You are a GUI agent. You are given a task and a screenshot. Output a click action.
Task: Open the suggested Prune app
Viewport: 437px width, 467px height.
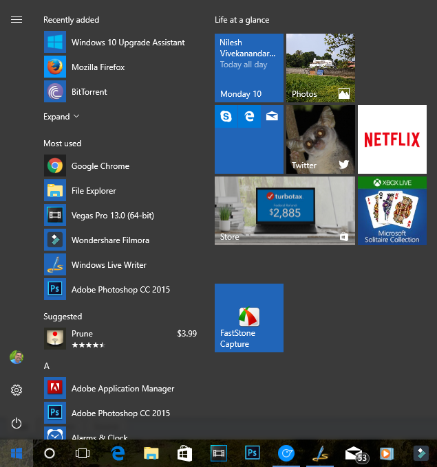click(121, 339)
